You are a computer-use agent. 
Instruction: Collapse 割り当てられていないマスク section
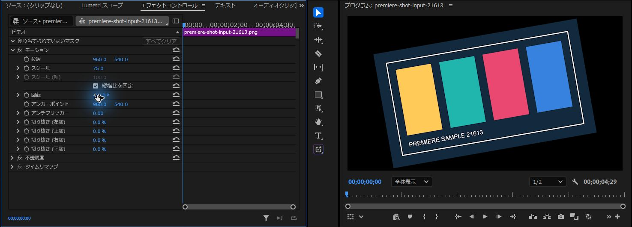(12, 41)
